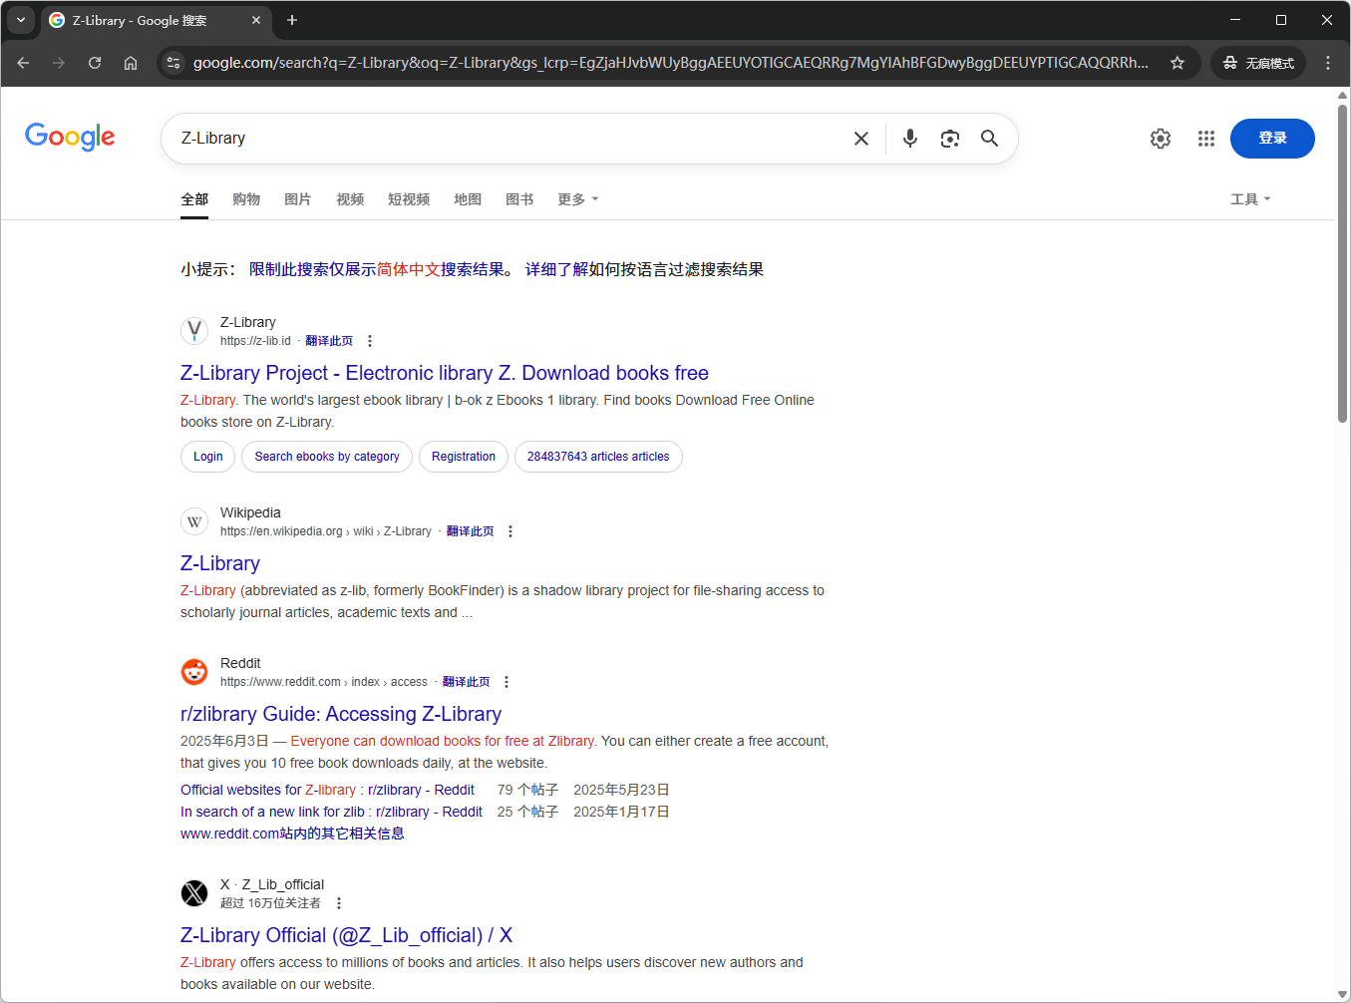This screenshot has width=1351, height=1003.
Task: Open more options for z-lib.id result
Action: click(x=370, y=341)
